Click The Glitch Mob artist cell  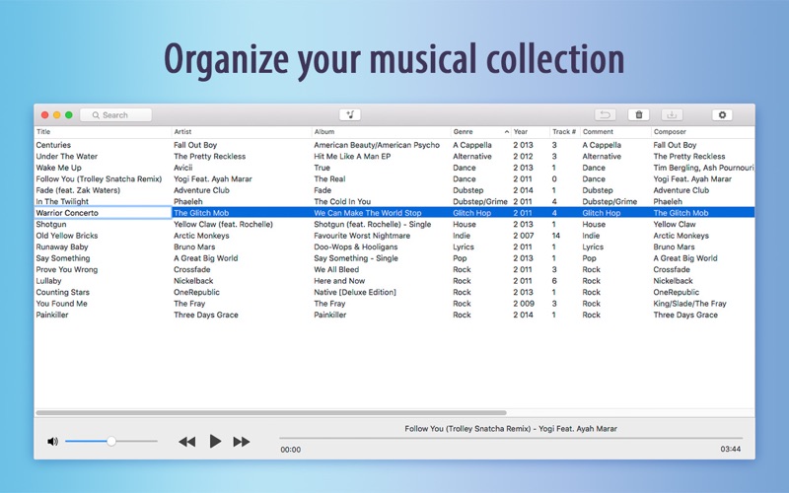(201, 213)
